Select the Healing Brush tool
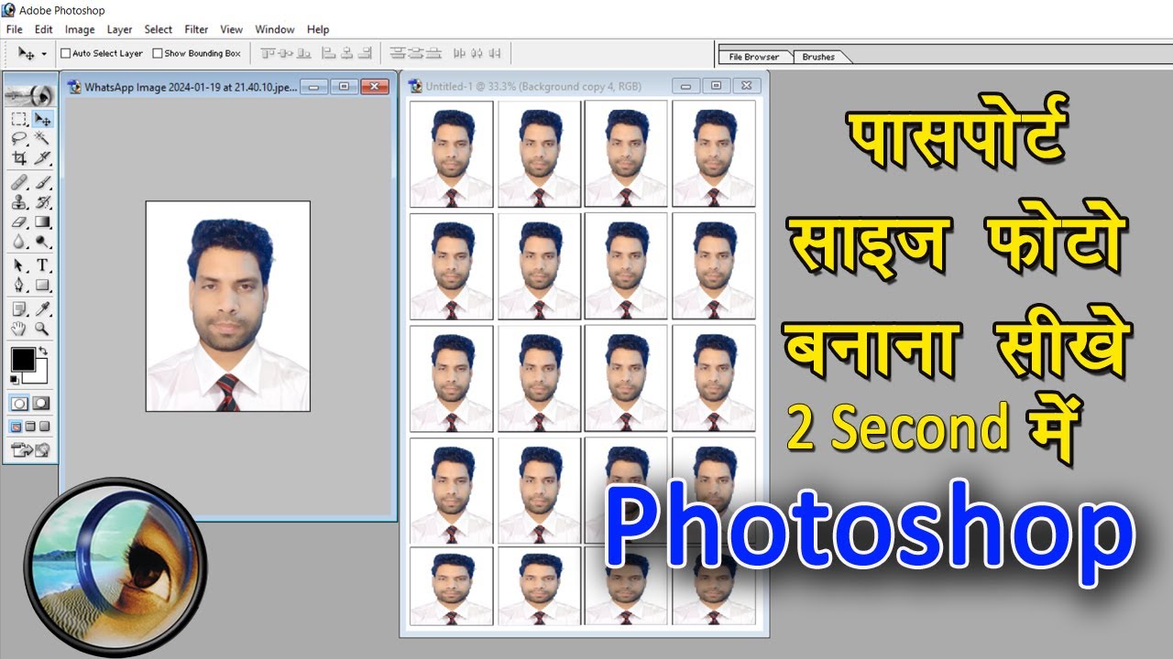The height and width of the screenshot is (659, 1173). [19, 183]
